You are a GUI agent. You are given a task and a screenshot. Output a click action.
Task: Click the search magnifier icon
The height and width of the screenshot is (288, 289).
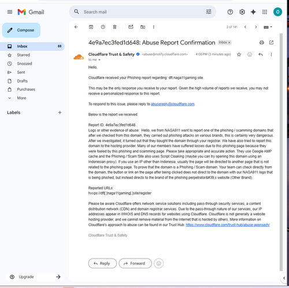point(76,12)
